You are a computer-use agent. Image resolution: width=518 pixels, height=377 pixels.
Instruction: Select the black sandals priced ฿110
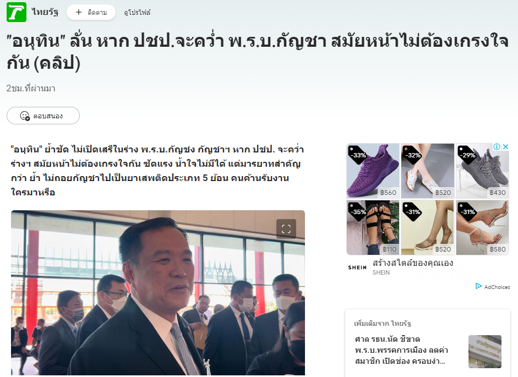(x=373, y=228)
